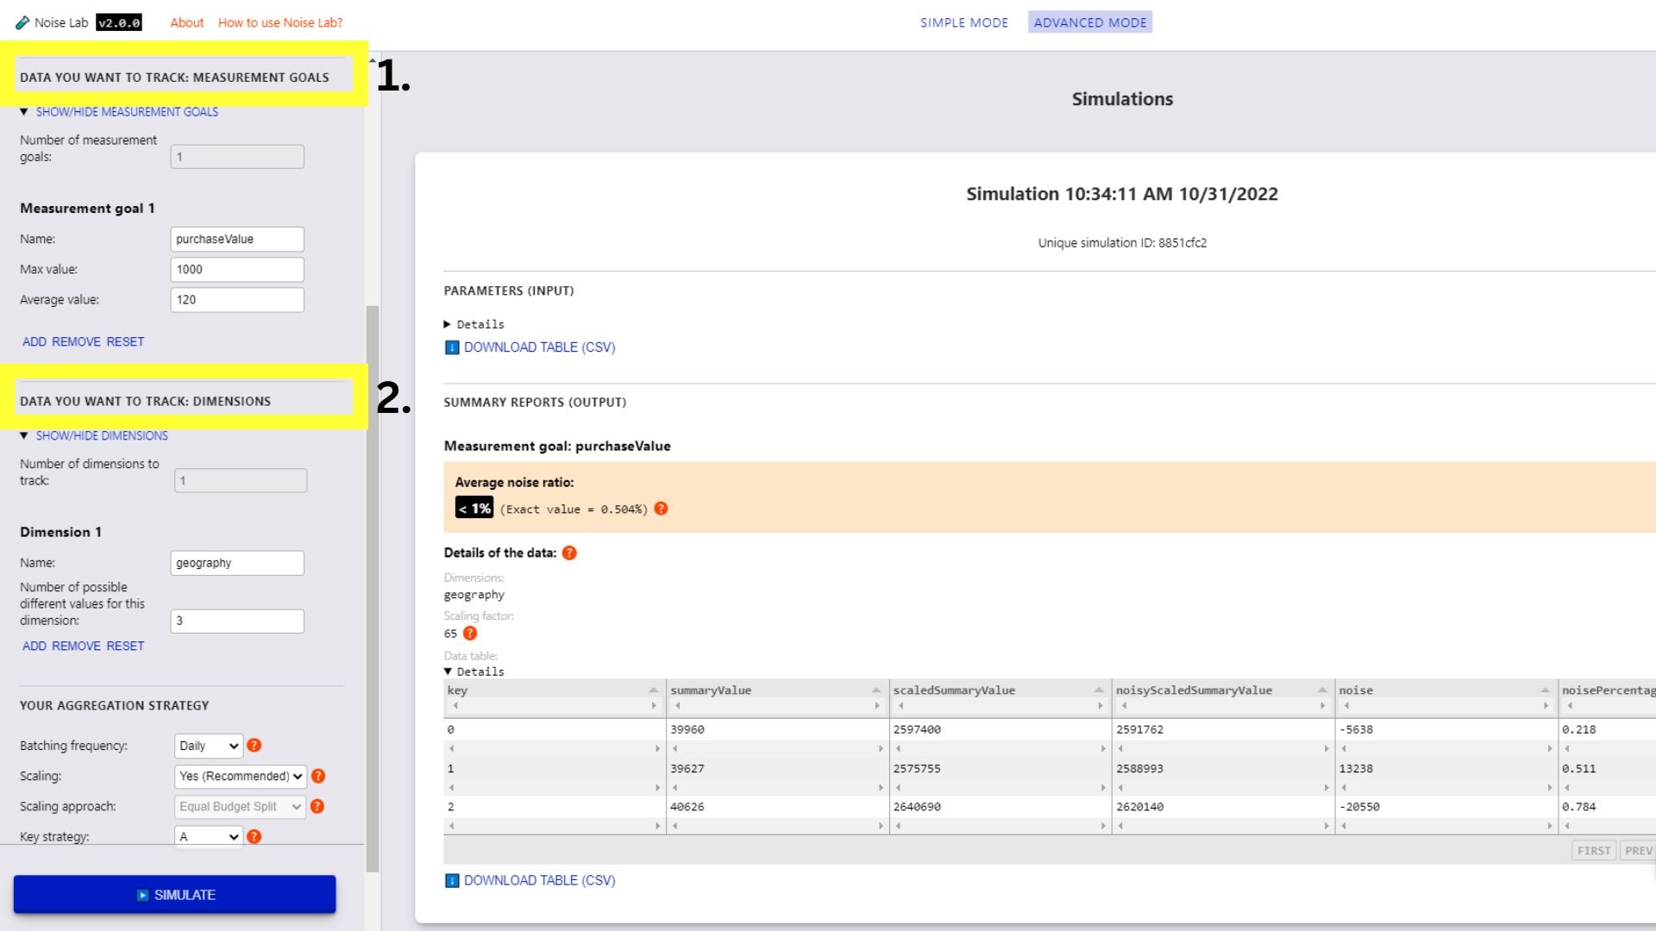
Task: Click the About menu item
Action: tap(185, 22)
